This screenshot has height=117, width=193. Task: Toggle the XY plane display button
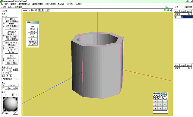(14, 88)
